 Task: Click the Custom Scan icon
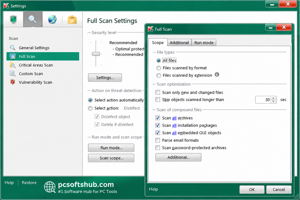(12, 73)
